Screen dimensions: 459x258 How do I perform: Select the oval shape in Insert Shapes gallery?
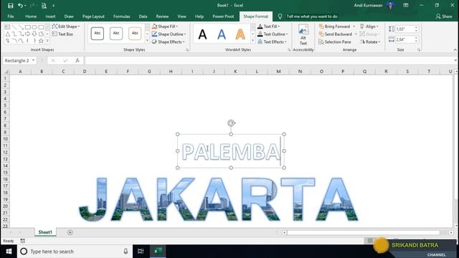[x=34, y=27]
